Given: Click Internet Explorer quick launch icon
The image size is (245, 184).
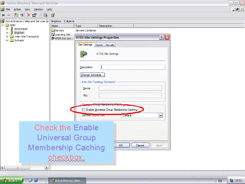Looking at the screenshot, I should pos(36,181).
